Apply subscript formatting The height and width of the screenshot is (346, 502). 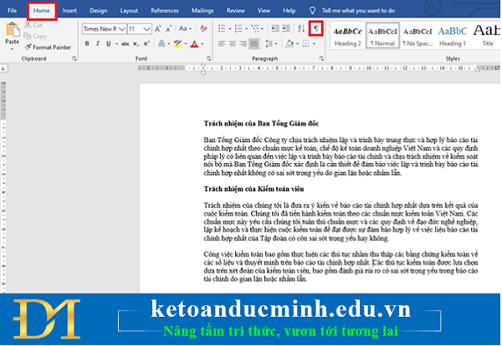click(x=136, y=43)
